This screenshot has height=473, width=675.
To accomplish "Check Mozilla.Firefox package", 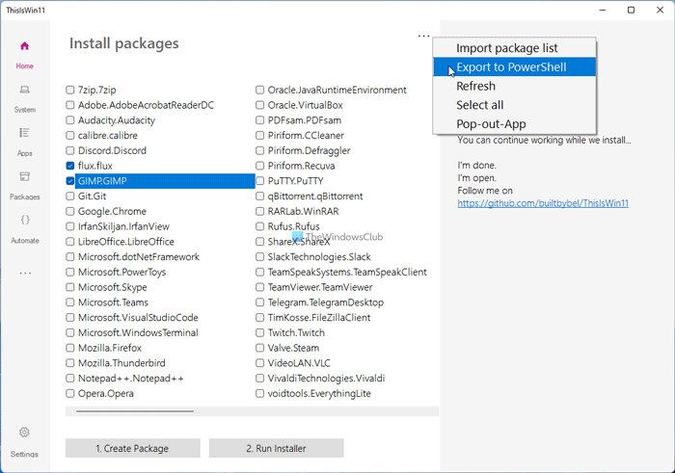I will (70, 348).
